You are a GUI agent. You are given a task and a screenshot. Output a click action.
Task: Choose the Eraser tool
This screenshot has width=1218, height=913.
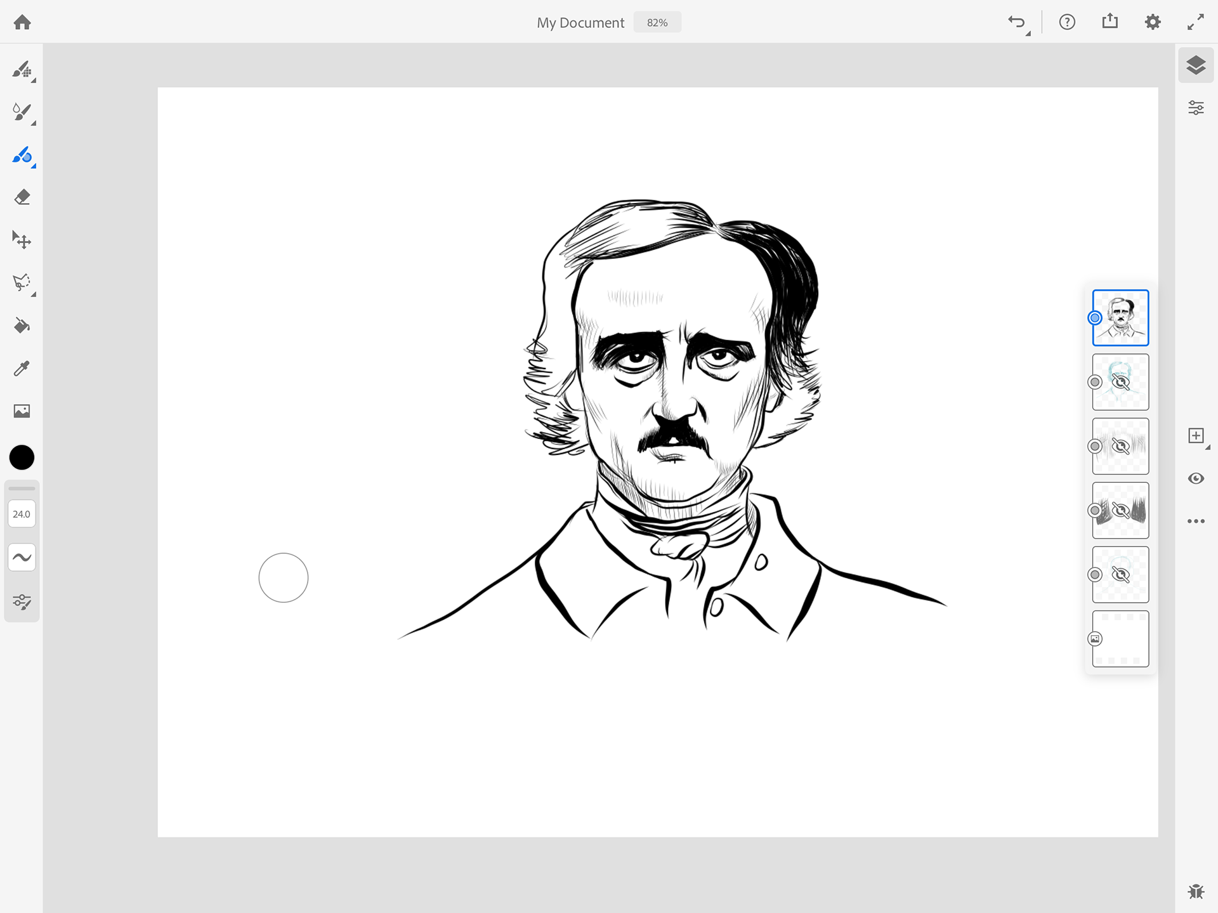22,197
